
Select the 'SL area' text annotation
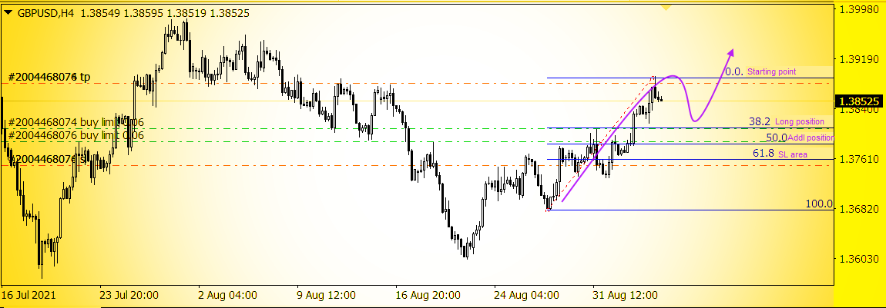793,154
